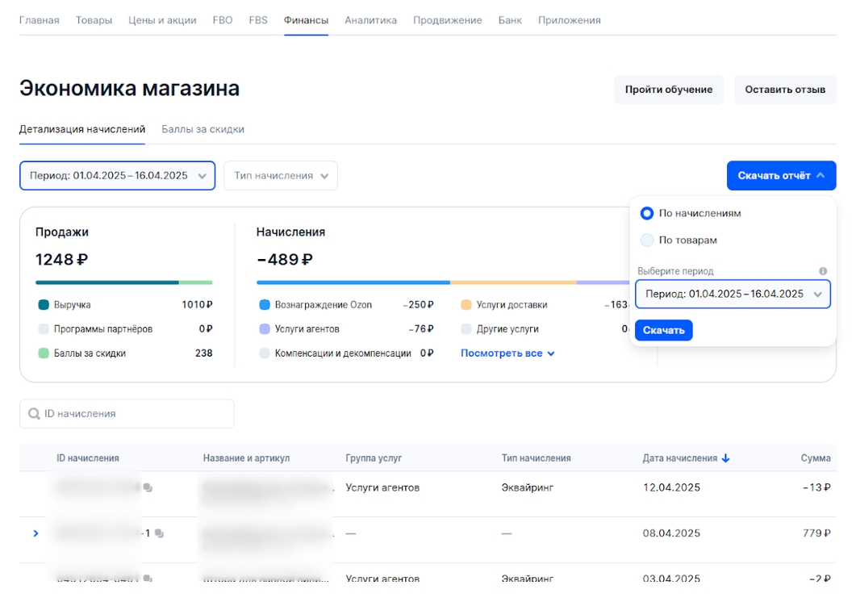
Task: Go to Цены и акции tab
Action: pos(162,20)
